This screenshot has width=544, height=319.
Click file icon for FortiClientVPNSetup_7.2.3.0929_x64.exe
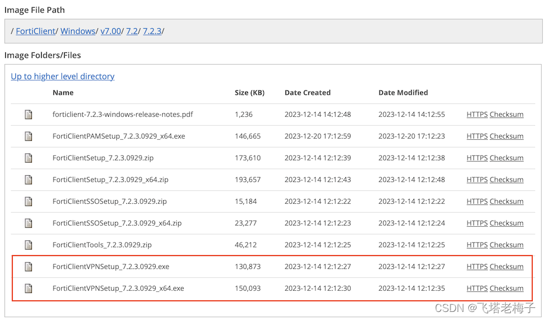(x=28, y=288)
